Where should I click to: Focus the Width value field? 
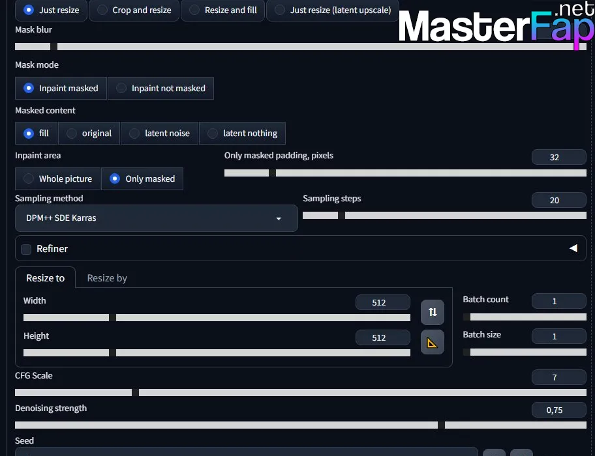tap(383, 302)
